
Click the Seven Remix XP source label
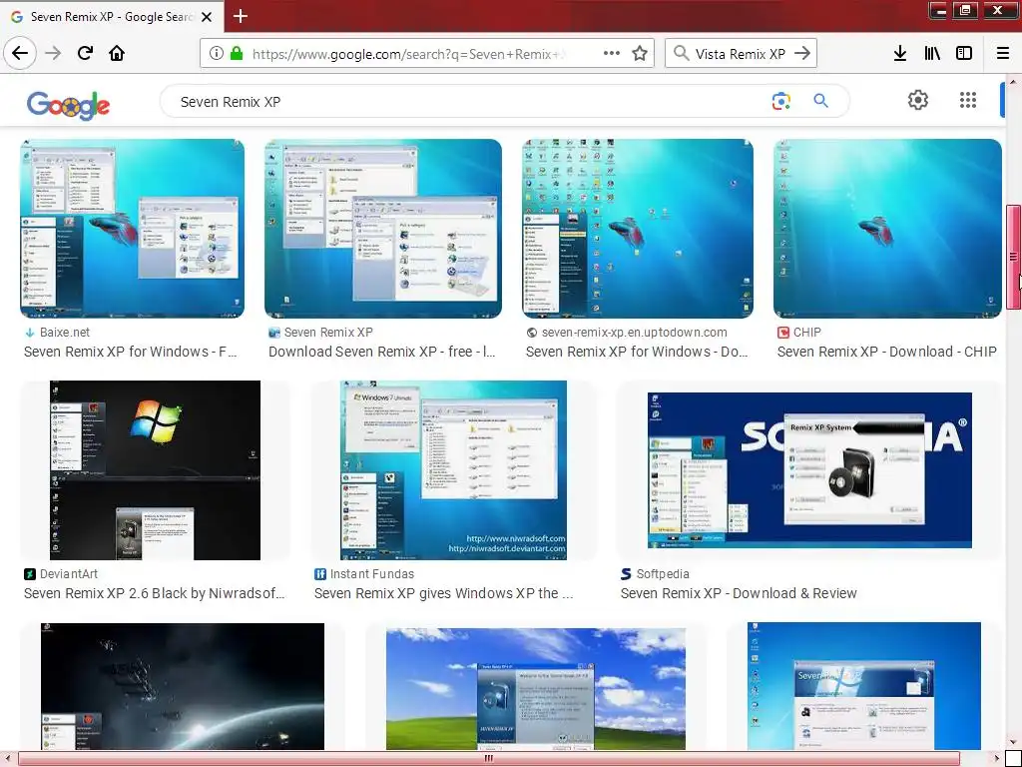tap(328, 332)
